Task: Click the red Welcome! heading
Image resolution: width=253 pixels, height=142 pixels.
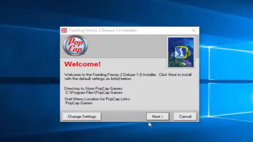Action: tap(83, 64)
